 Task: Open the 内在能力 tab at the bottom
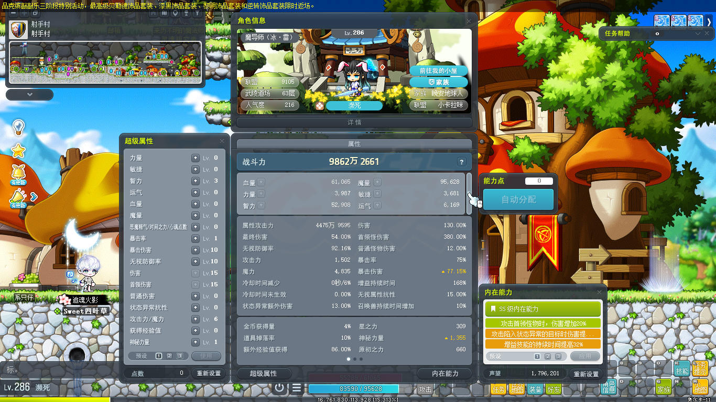point(444,373)
